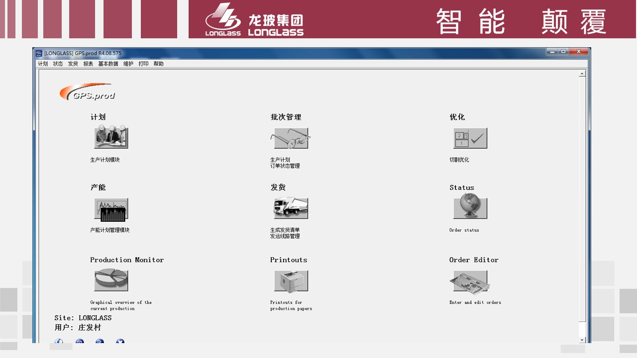Open the 计划 menu in menu bar
This screenshot has height=358, width=637.
(x=43, y=64)
